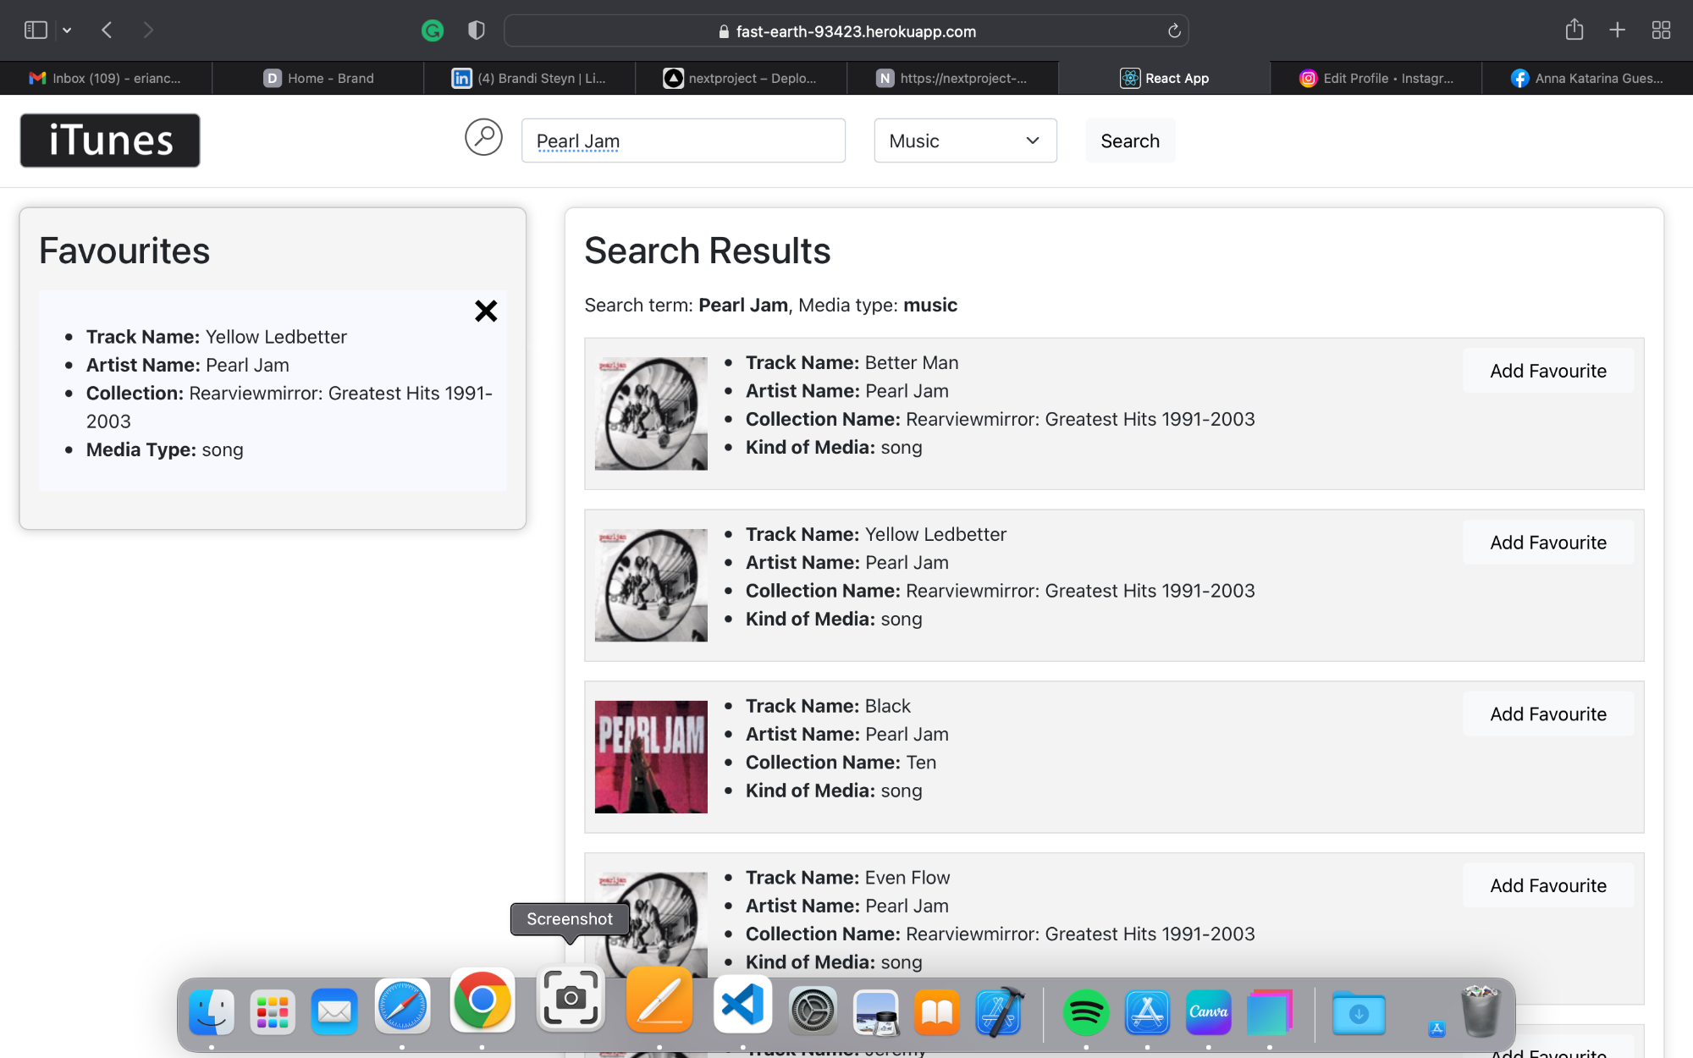Launch Screenshot app from the dock
1693x1058 pixels.
coord(571,998)
